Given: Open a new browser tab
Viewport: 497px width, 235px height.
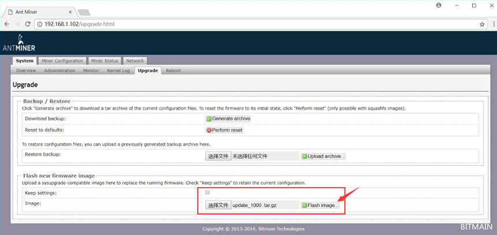Looking at the screenshot, I should pyautogui.click(x=84, y=12).
